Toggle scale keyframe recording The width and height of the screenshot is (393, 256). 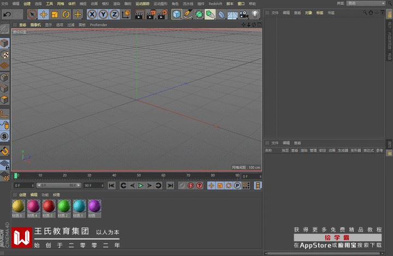tap(220, 186)
